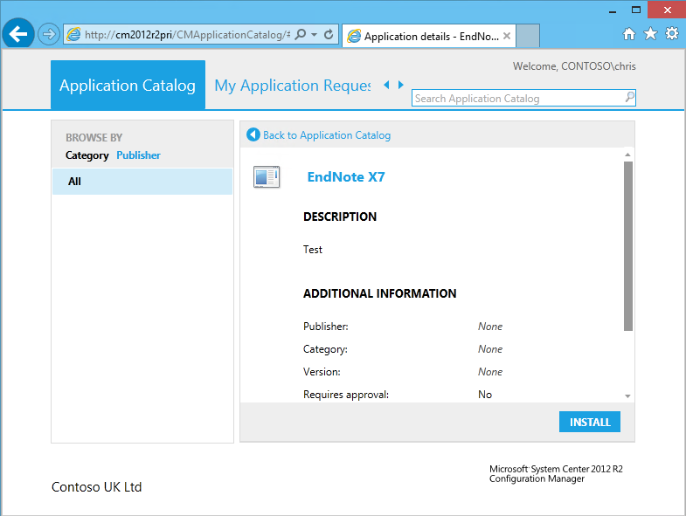686x516 pixels.
Task: Open the browser Tools gear icon
Action: [672, 33]
